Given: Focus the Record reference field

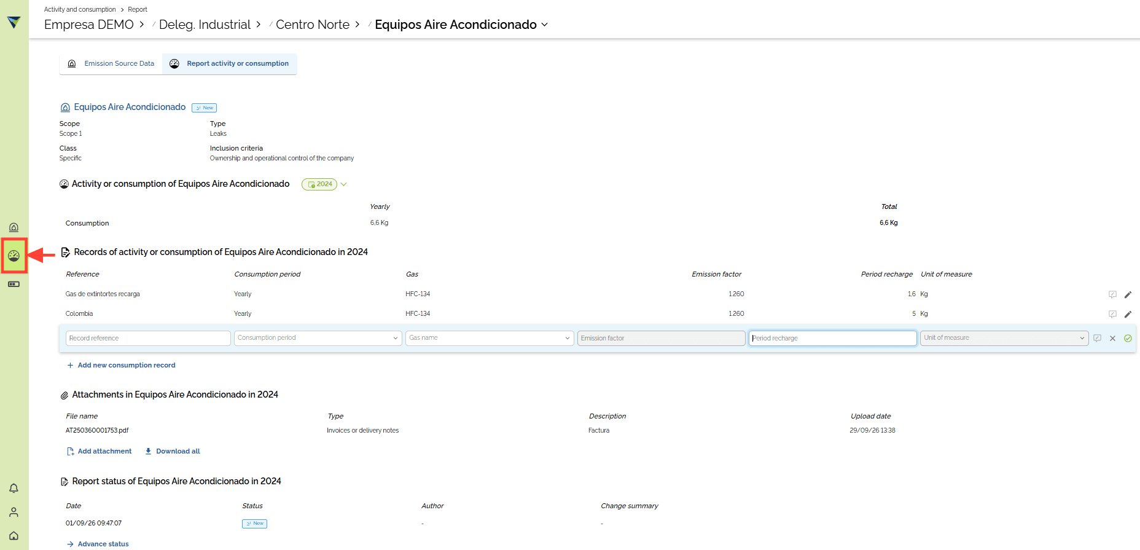Looking at the screenshot, I should [x=148, y=338].
